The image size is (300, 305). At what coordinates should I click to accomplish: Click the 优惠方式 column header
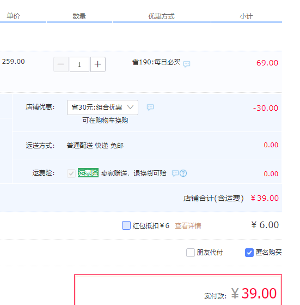click(x=162, y=16)
